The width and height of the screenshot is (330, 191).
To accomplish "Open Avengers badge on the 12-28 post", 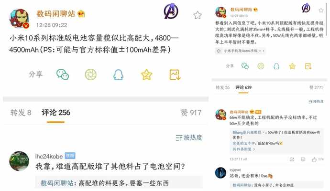I will [171, 11].
